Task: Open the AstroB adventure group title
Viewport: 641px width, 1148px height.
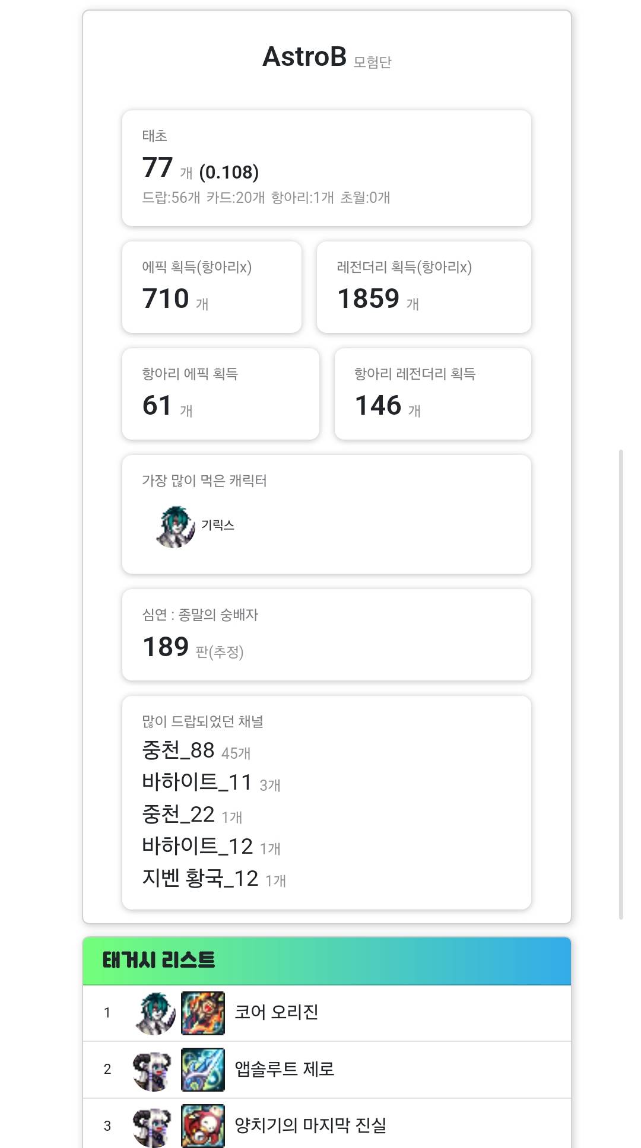Action: (x=304, y=57)
